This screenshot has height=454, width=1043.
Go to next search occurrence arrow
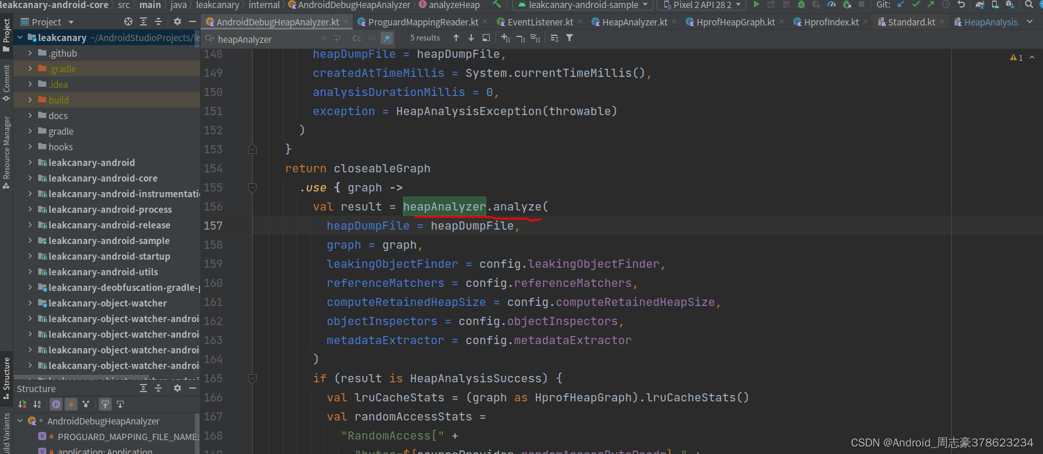pyautogui.click(x=471, y=38)
